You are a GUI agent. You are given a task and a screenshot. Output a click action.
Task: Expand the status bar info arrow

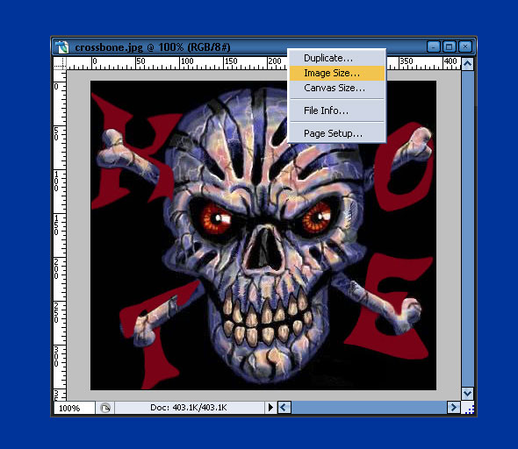270,408
